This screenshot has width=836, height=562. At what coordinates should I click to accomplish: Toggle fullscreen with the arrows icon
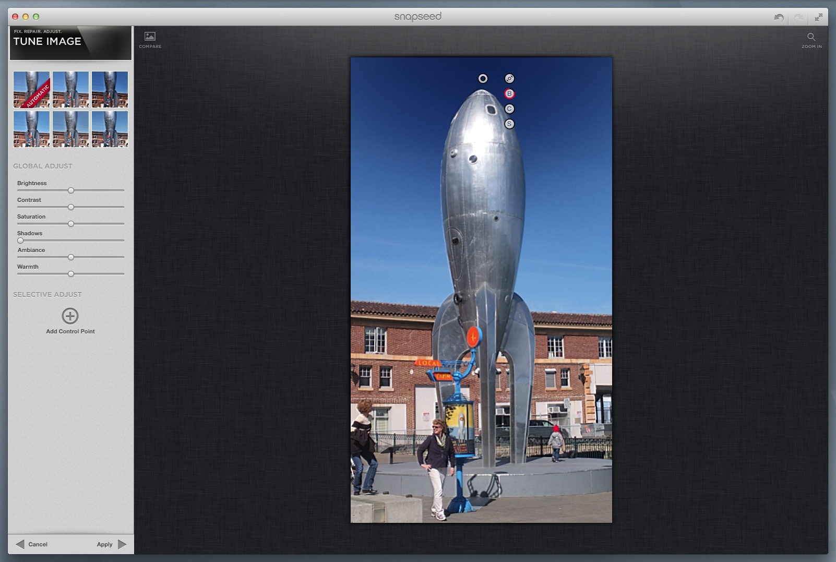(818, 17)
